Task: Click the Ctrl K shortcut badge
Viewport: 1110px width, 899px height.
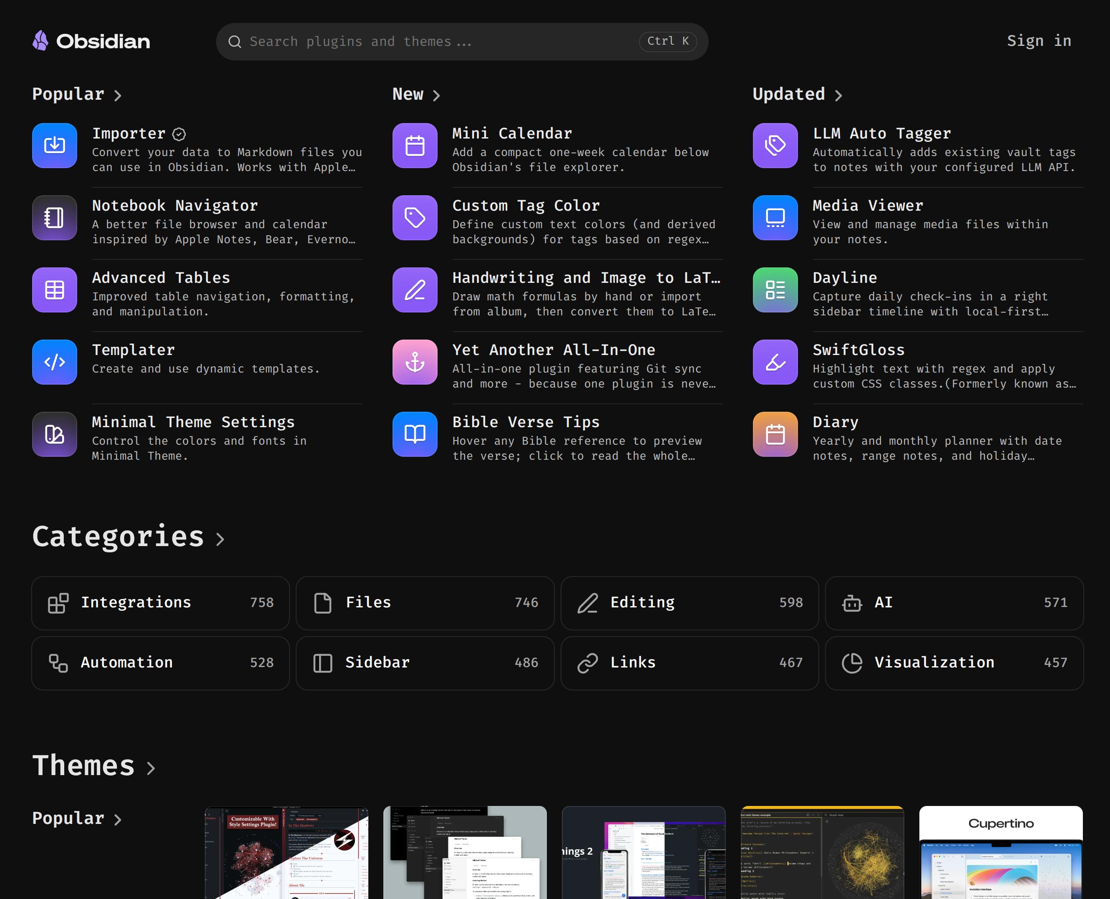Action: tap(668, 41)
